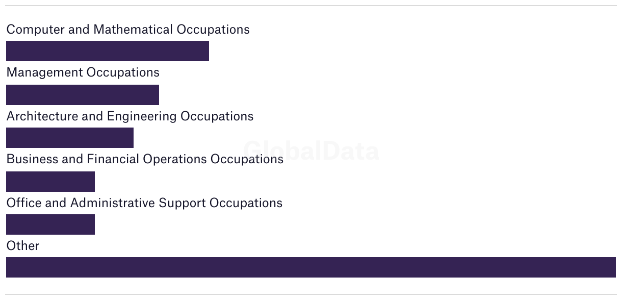Select the Architecture and Engineering Occupations label
The image size is (622, 301).
(129, 116)
